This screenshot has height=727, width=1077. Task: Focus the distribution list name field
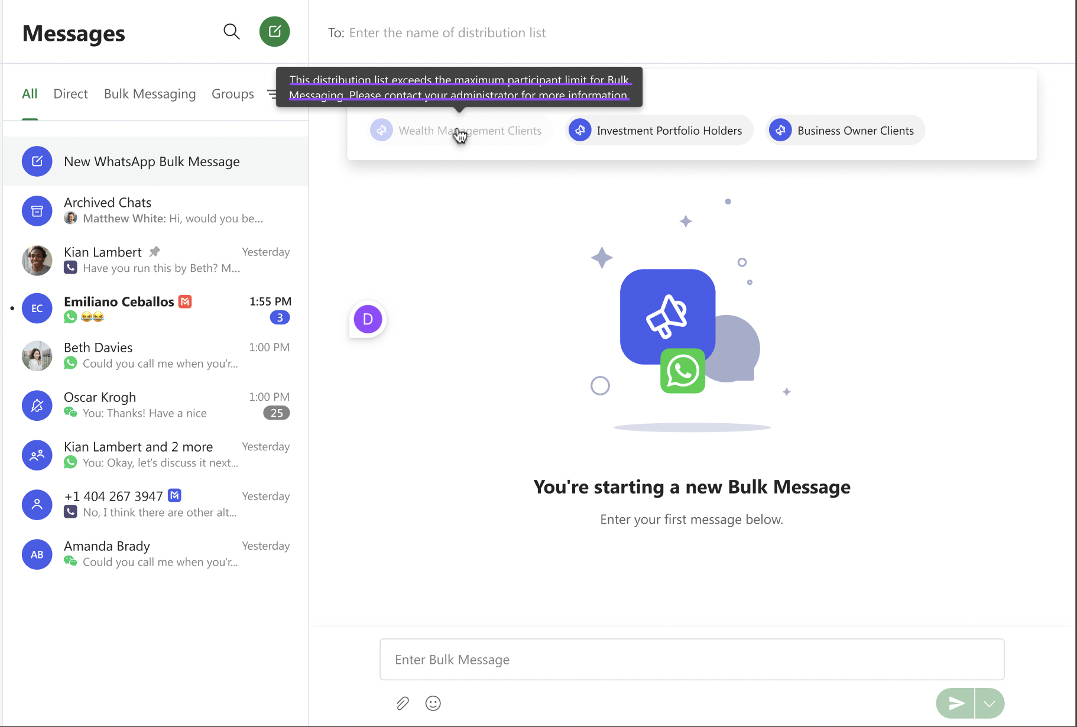447,33
